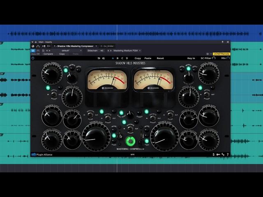Click the sidechain source icon beside Sidechain

click(102, 50)
